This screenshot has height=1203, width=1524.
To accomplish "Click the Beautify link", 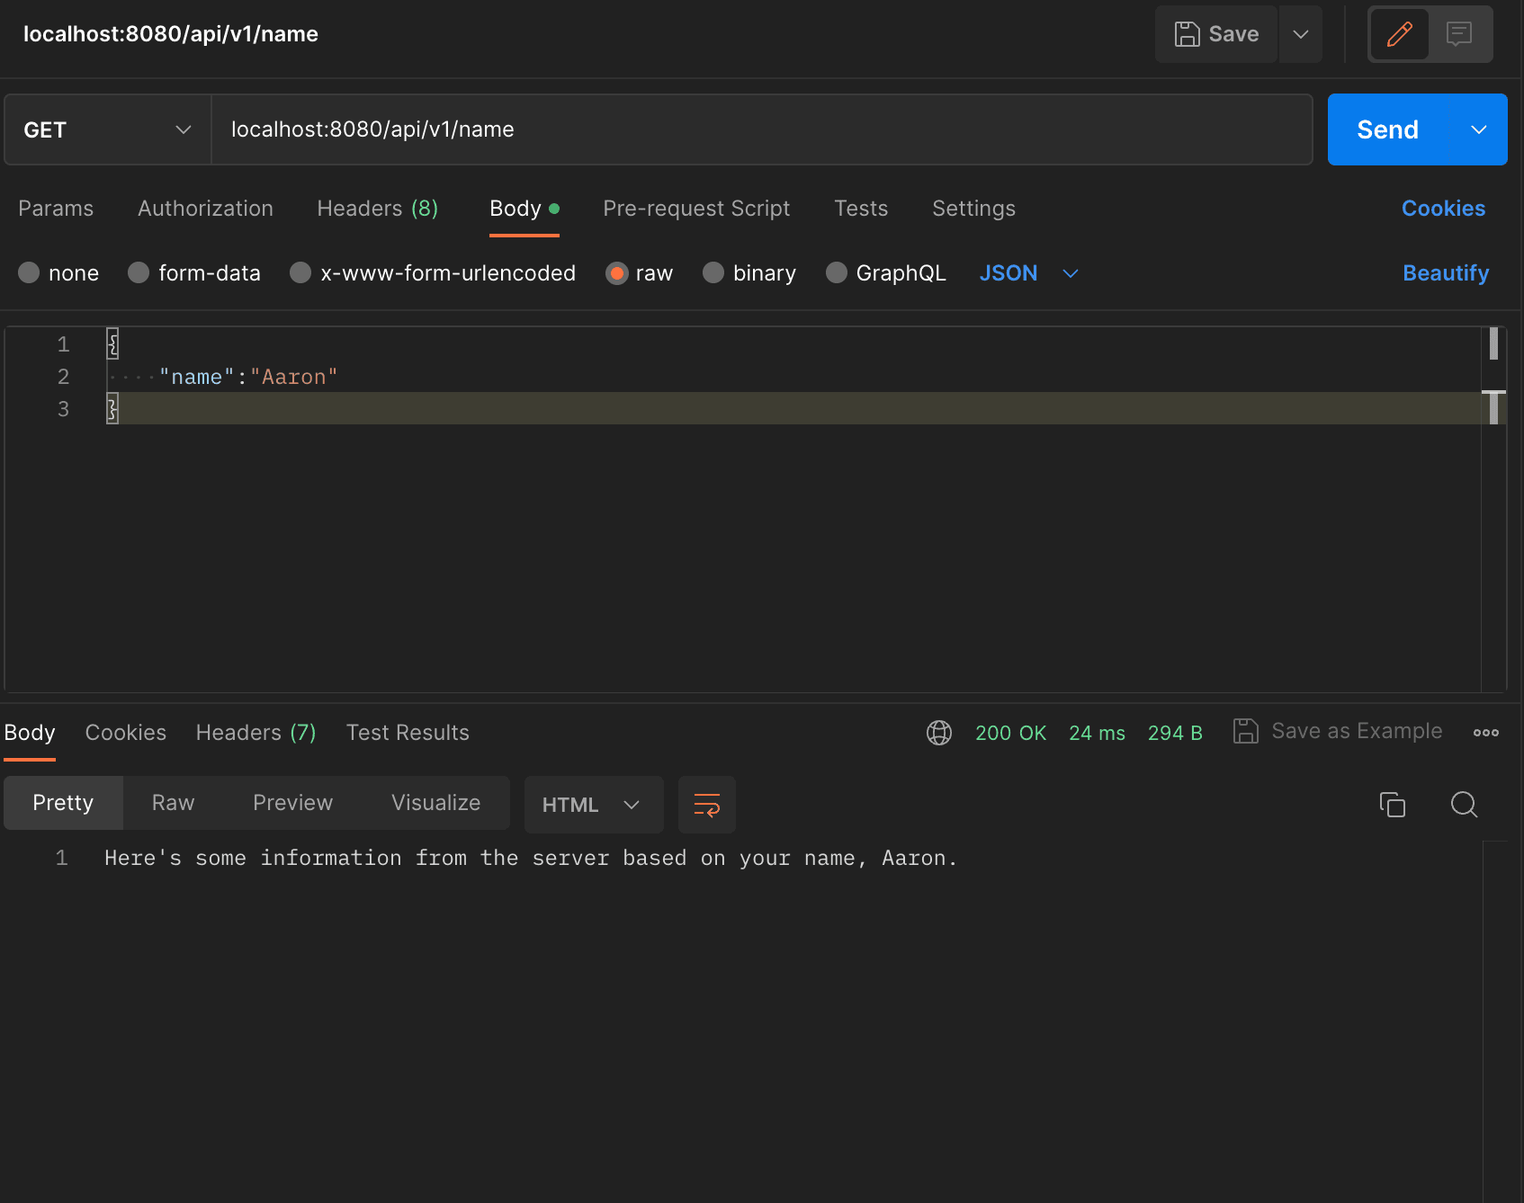I will [x=1446, y=272].
